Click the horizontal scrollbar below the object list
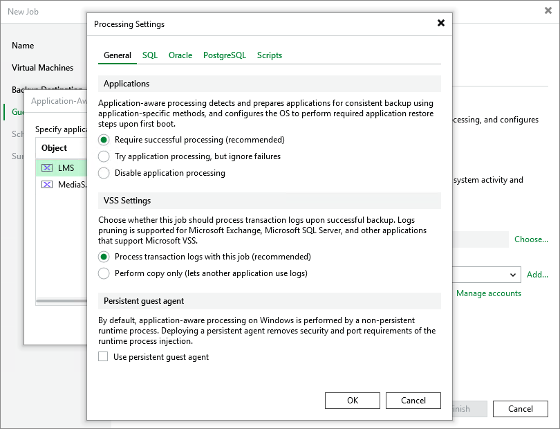 [62, 300]
